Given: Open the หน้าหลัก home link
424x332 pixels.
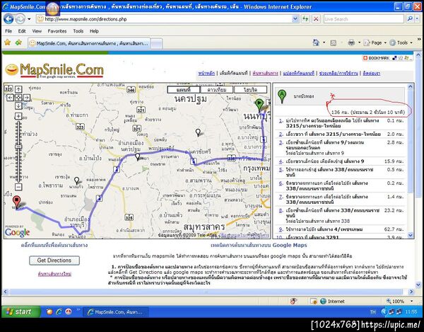Looking at the screenshot, I should (206, 74).
